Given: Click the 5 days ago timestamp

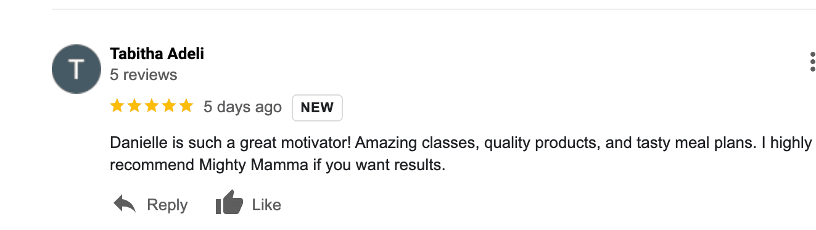Looking at the screenshot, I should pyautogui.click(x=242, y=107).
